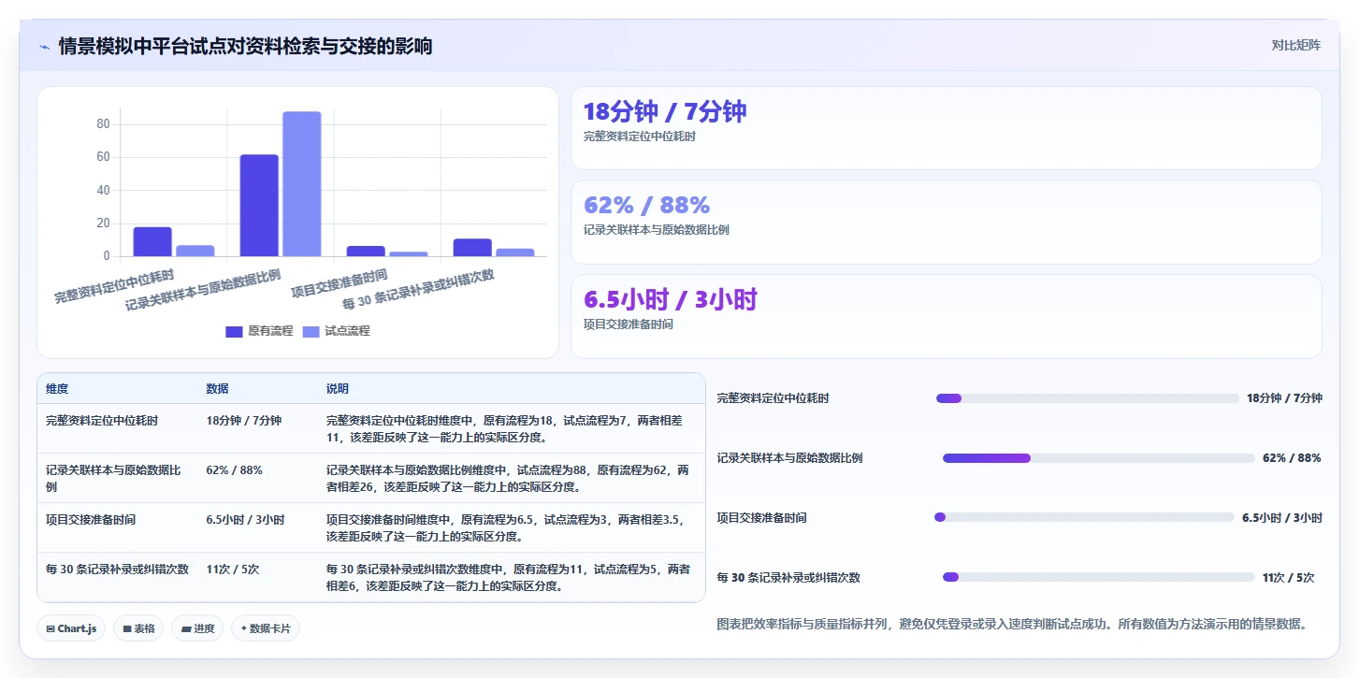Click chart axis label 项目交接准备时间

[339, 283]
